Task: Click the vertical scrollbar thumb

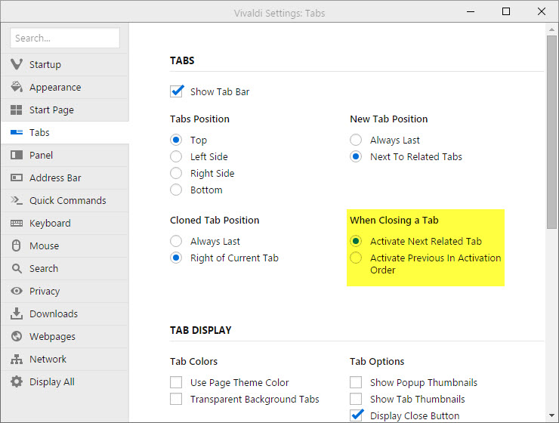Action: (551, 132)
